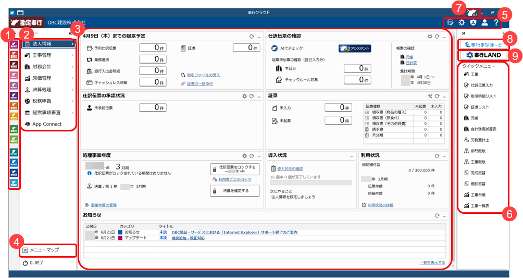Viewport: 523px width, 278px height.
Task: Select the topmost magenta product icon in service strip
Action: point(14,44)
